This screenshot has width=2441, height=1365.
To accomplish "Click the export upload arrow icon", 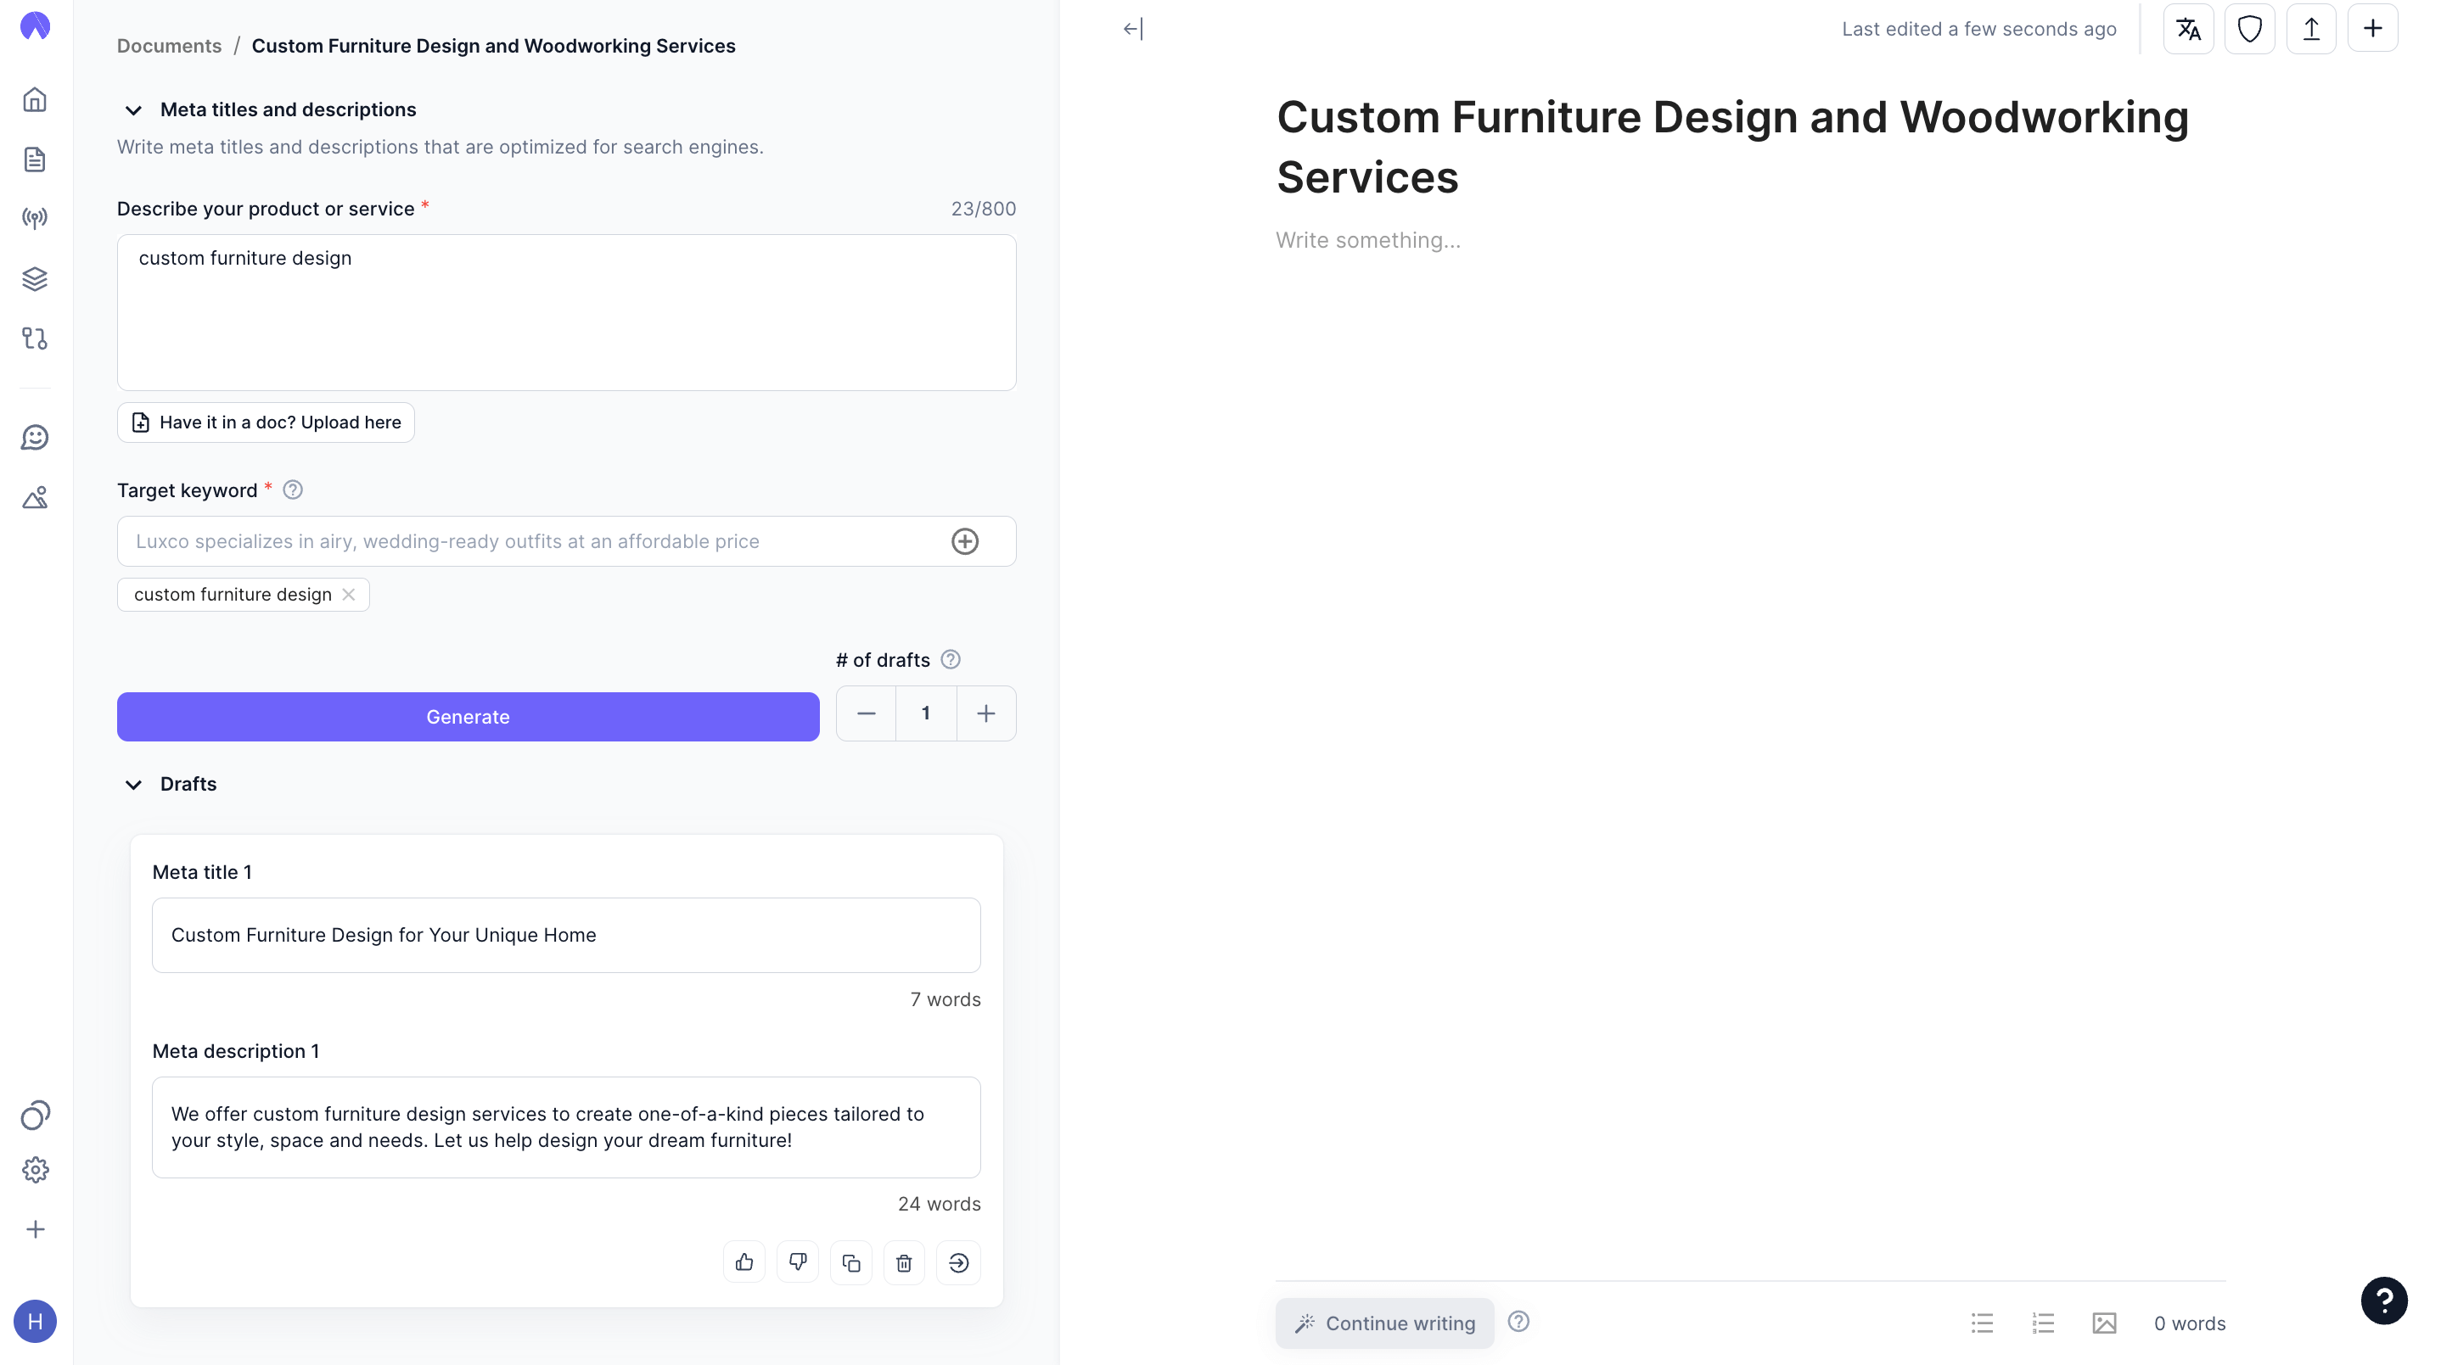I will (2311, 30).
